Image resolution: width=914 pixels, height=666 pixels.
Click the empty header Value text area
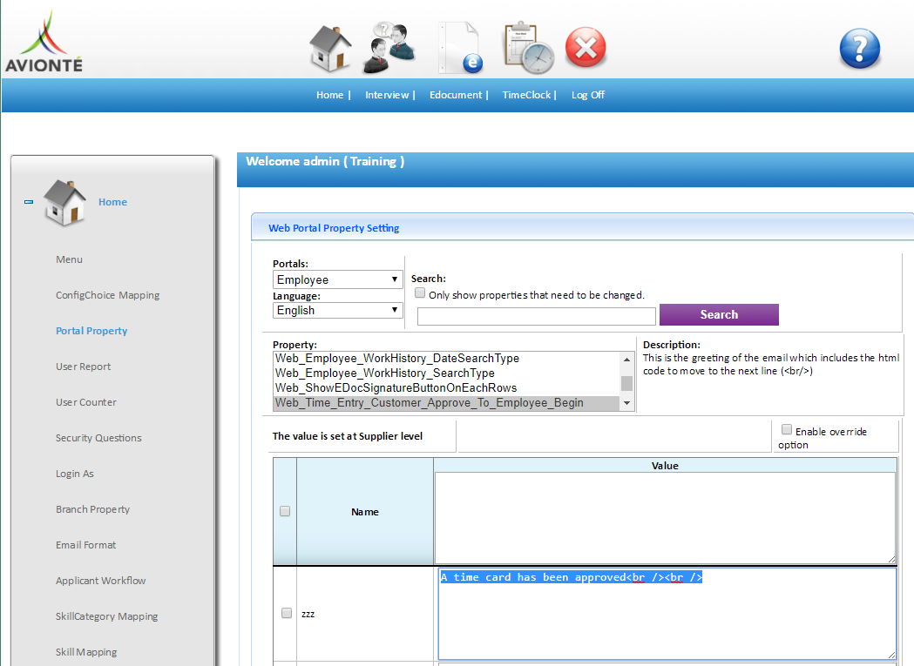coord(665,518)
